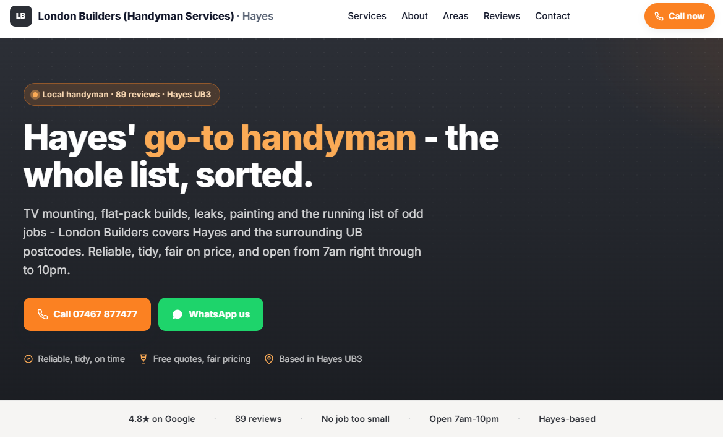Screen dimensions: 723x443
Task: Click the TV mounting description paragraph
Action: (x=223, y=242)
